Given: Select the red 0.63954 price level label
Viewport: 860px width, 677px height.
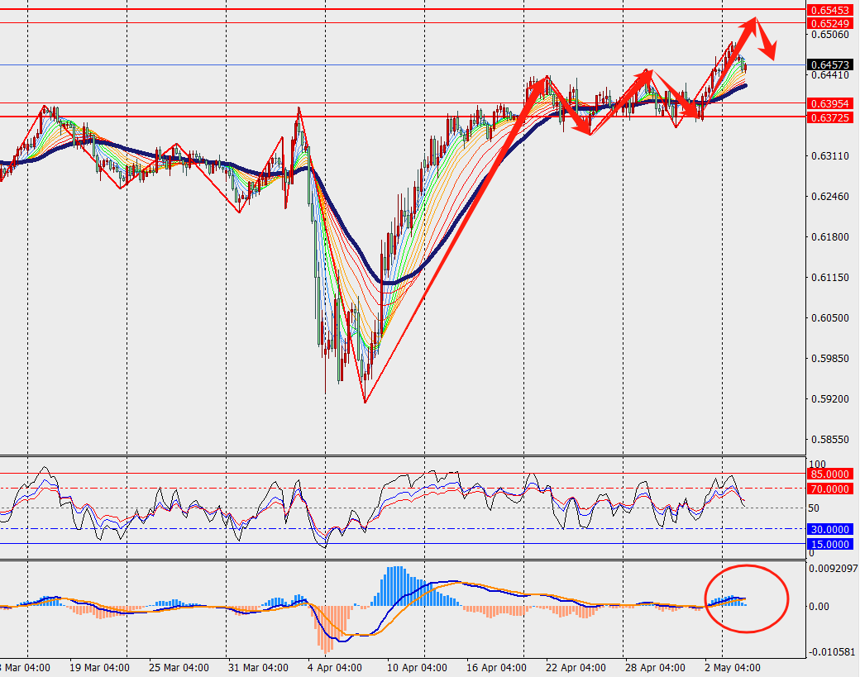Looking at the screenshot, I should click(830, 103).
